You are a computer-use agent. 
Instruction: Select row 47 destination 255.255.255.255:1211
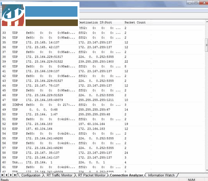[96, 100]
